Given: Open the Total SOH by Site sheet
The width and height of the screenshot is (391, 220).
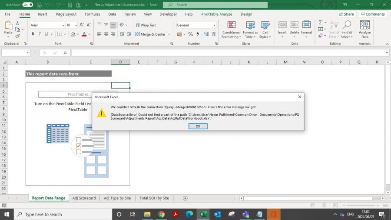Looking at the screenshot, I should [x=154, y=198].
